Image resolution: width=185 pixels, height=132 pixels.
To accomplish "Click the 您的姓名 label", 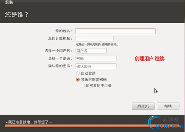I will coord(64,31).
